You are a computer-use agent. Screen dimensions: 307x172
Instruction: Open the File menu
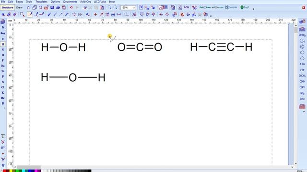pyautogui.click(x=3, y=1)
